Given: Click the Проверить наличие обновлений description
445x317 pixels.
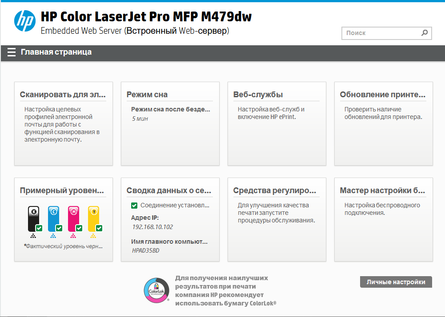Looking at the screenshot, I should coord(383,113).
